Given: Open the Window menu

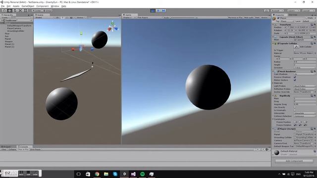Looking at the screenshot, I should 55,6.
